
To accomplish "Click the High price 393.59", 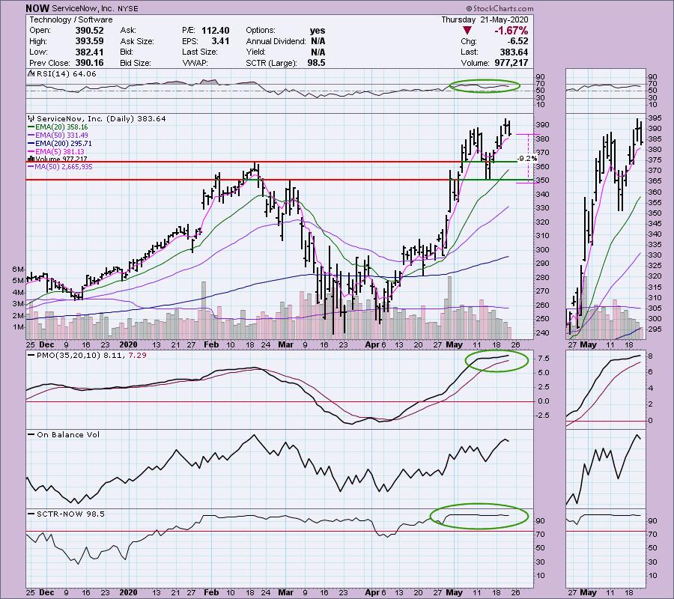I will (89, 41).
